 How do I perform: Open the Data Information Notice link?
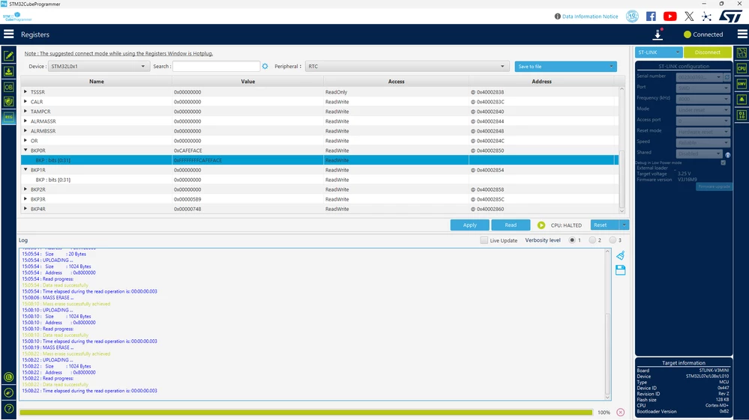(590, 16)
